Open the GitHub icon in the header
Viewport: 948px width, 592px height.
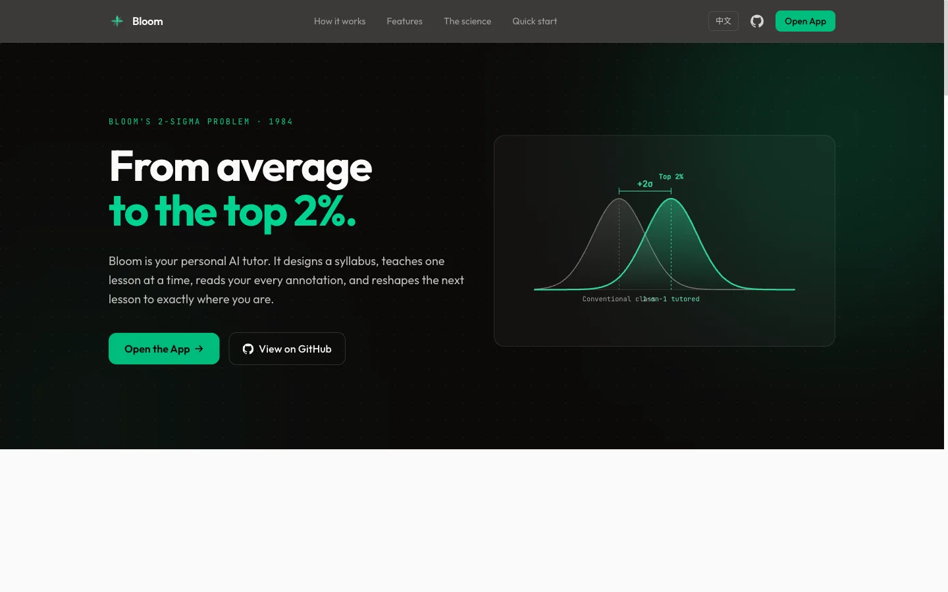coord(757,21)
